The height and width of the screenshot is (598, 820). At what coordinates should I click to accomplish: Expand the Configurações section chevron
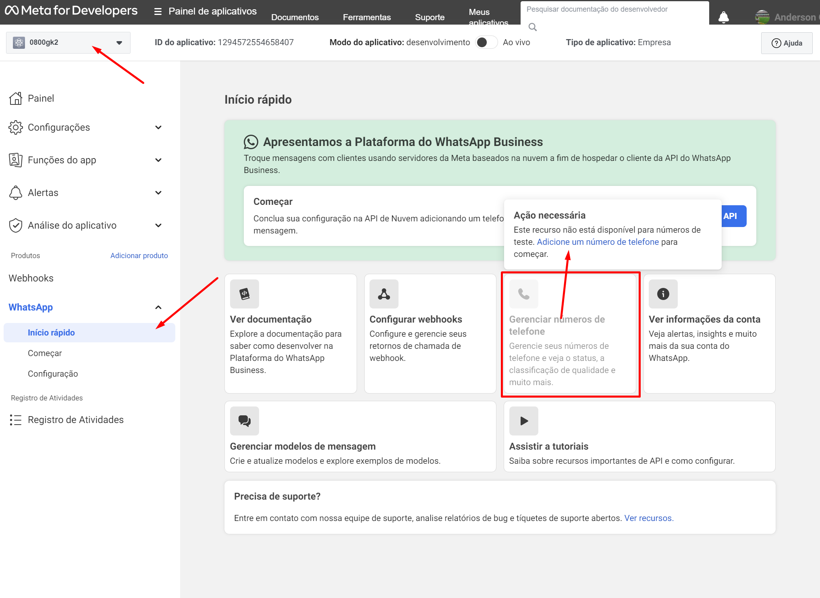(x=158, y=127)
